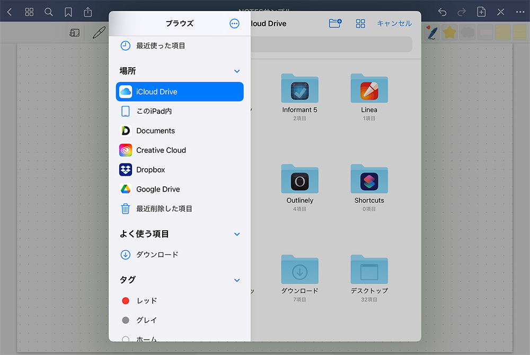The width and height of the screenshot is (530, 355).
Task: Tap the pen-crossed read-only mode icon
Action: 501,12
